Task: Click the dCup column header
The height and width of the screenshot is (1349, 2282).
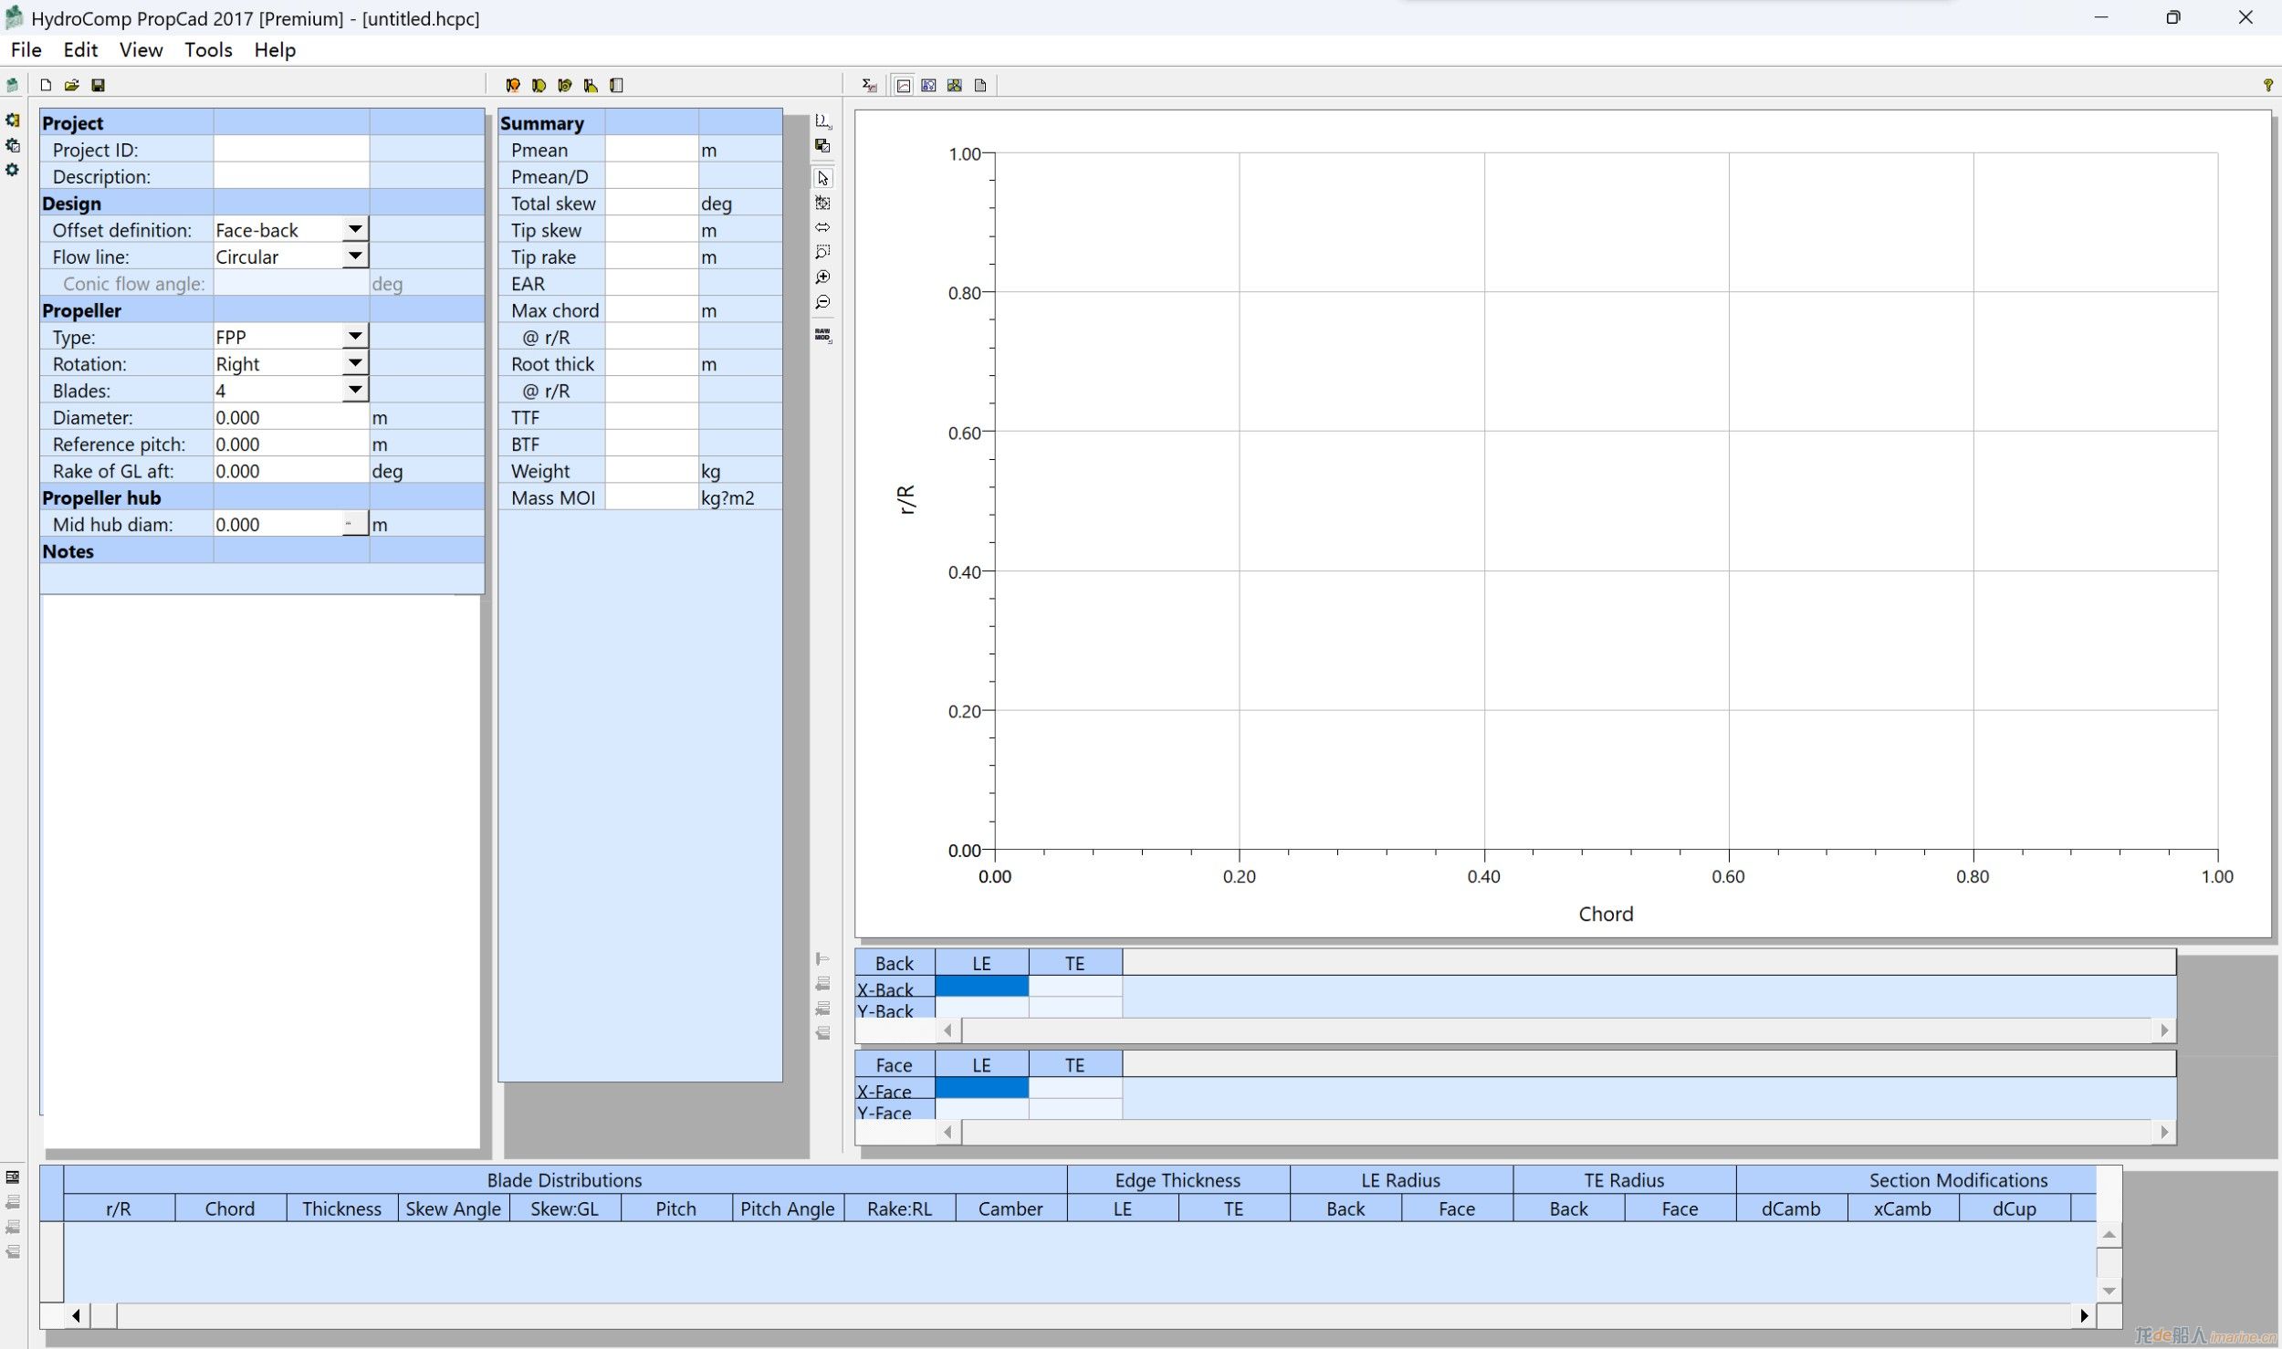Action: pyautogui.click(x=2015, y=1208)
